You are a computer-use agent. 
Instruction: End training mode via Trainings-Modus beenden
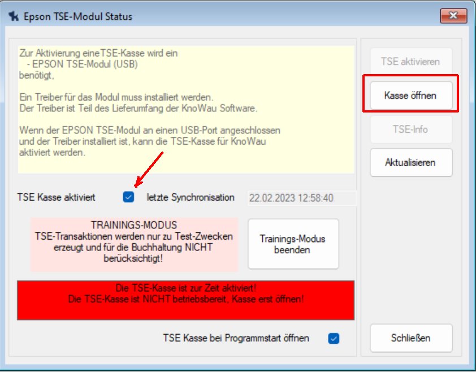click(293, 244)
